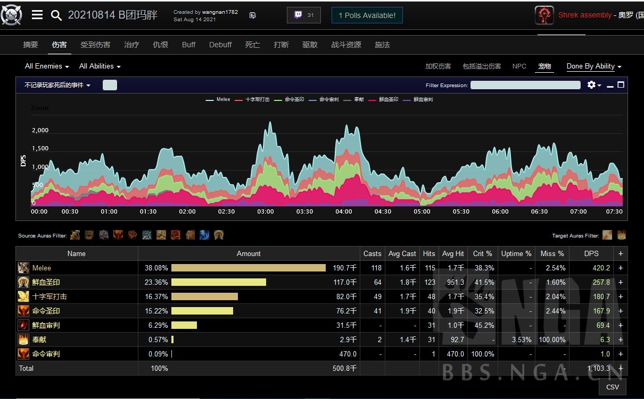This screenshot has height=399, width=644.
Task: Switch to the 战斗资源 tab
Action: [346, 45]
